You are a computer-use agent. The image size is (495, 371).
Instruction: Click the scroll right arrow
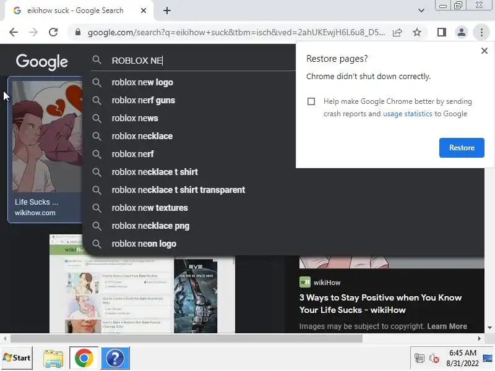[479, 338]
